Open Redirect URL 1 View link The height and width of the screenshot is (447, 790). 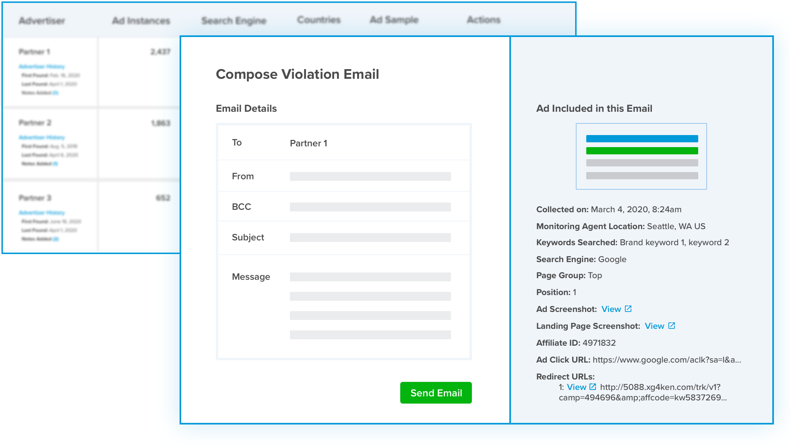pyautogui.click(x=576, y=387)
